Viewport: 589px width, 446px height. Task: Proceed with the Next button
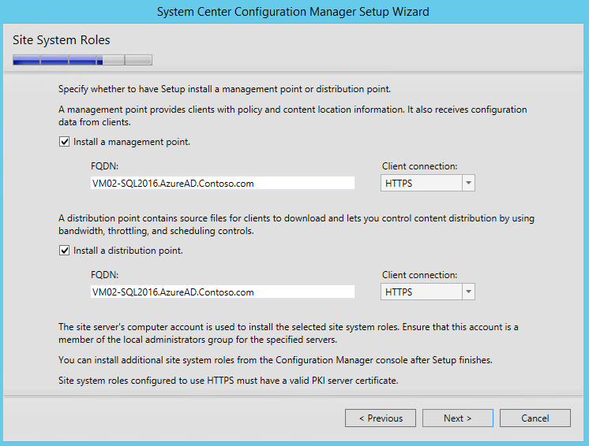457,418
